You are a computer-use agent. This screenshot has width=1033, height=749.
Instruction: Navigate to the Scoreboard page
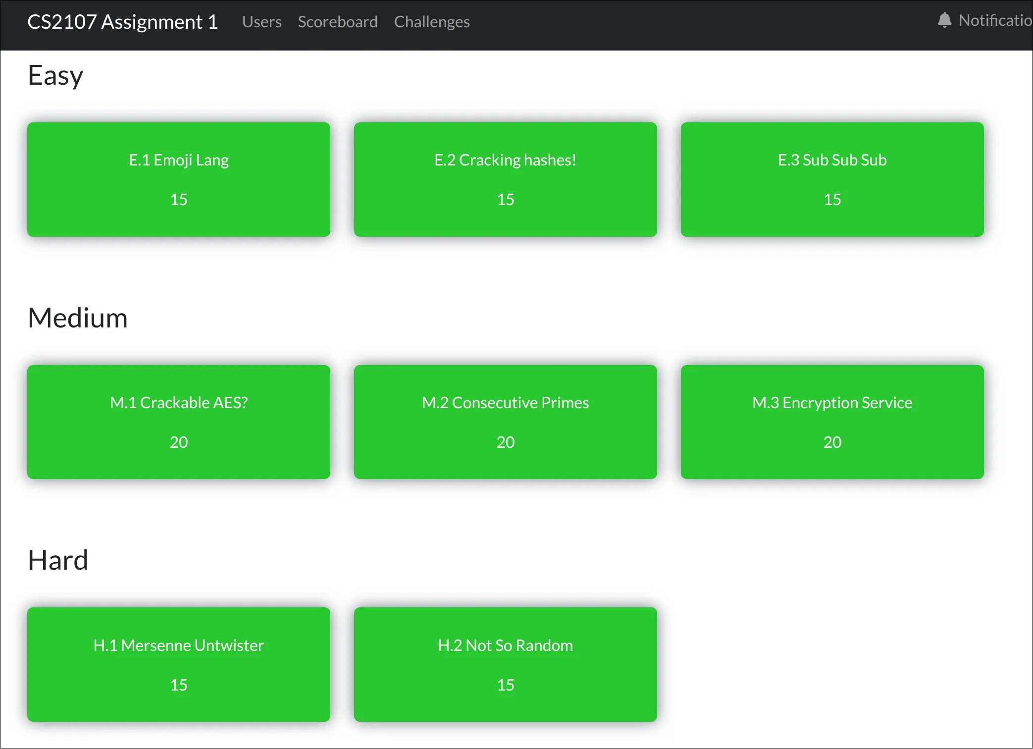tap(337, 22)
